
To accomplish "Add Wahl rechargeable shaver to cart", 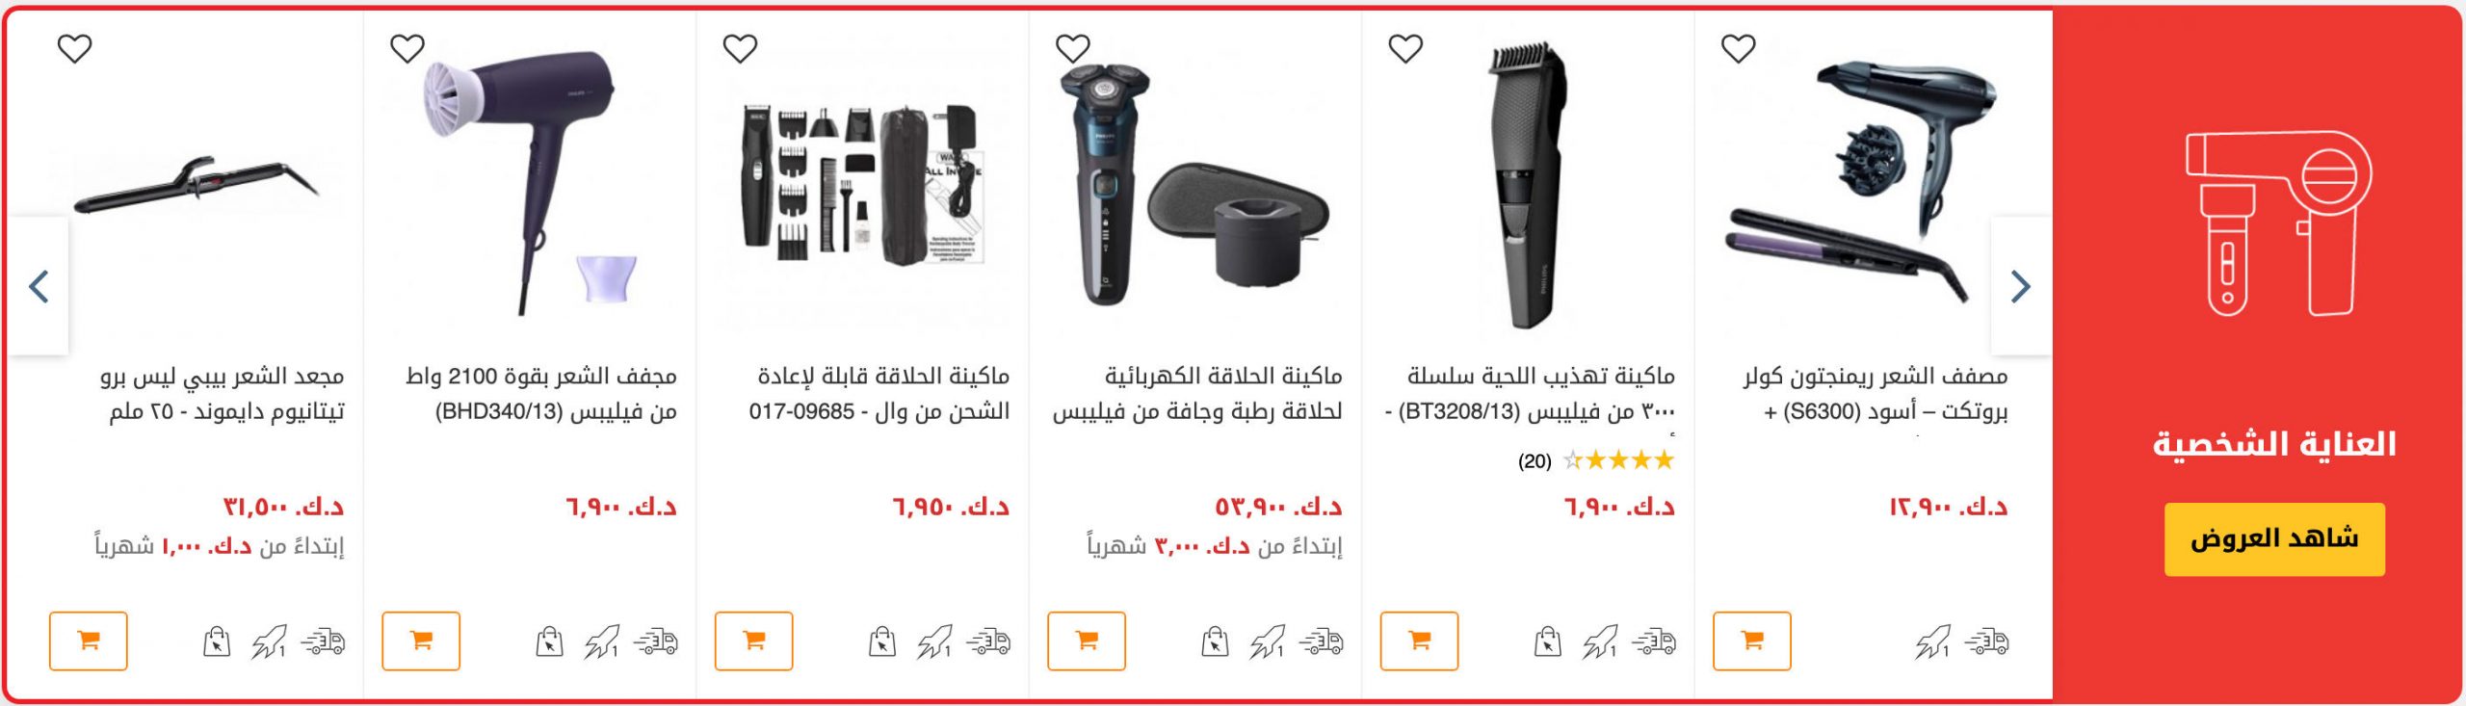I will tap(753, 641).
